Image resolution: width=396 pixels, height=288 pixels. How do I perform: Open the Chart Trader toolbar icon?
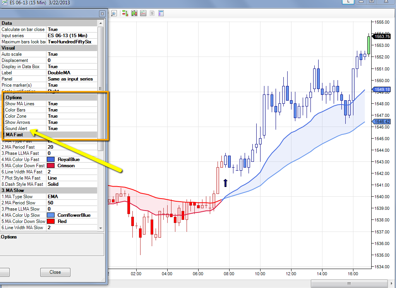125,13
